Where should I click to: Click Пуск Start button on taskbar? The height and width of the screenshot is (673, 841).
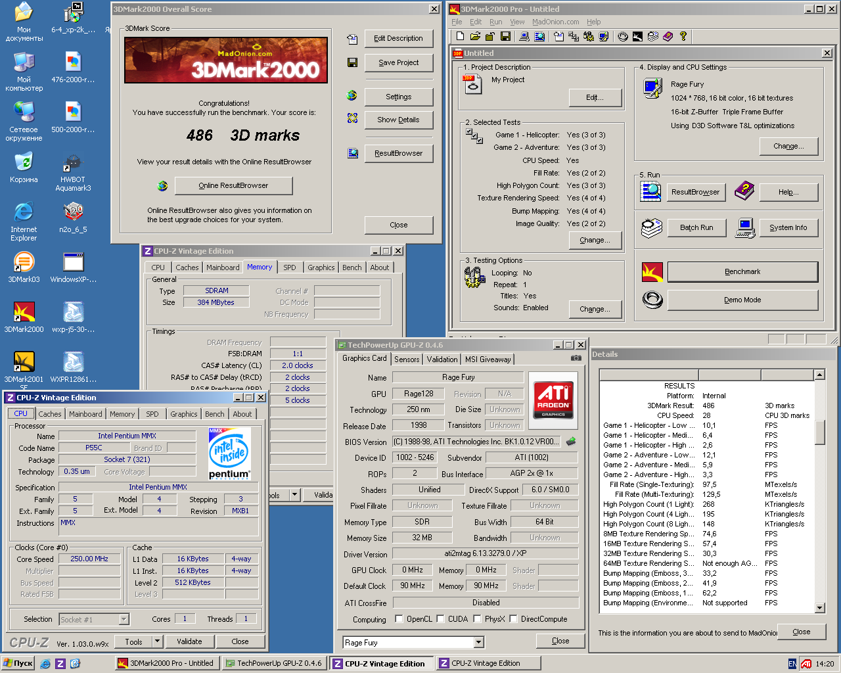click(18, 664)
